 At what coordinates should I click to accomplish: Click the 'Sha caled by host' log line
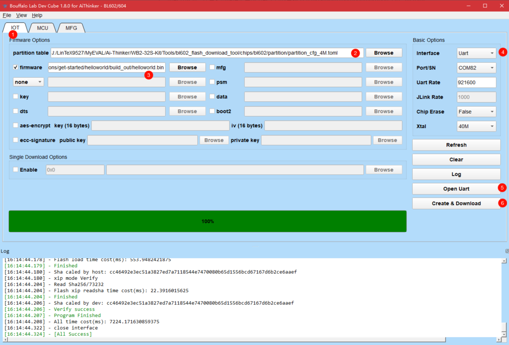[x=150, y=272]
